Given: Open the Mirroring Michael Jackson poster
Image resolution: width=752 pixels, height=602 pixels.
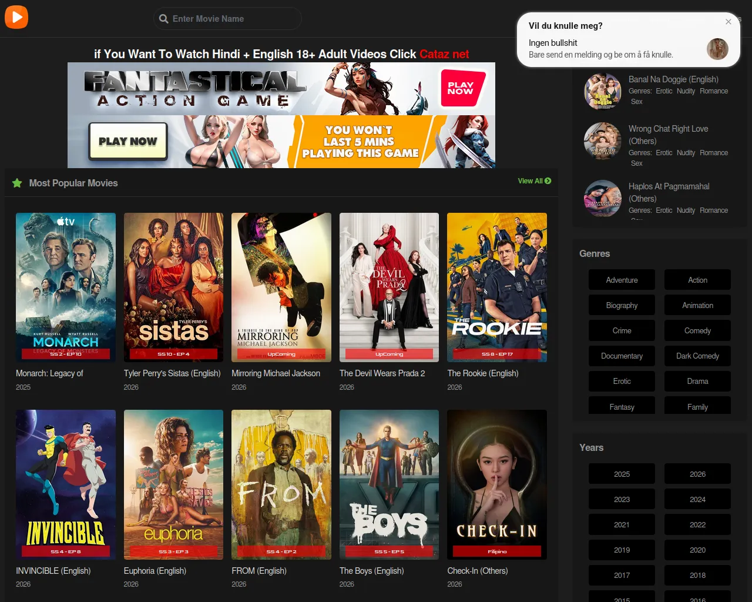Looking at the screenshot, I should pos(281,287).
